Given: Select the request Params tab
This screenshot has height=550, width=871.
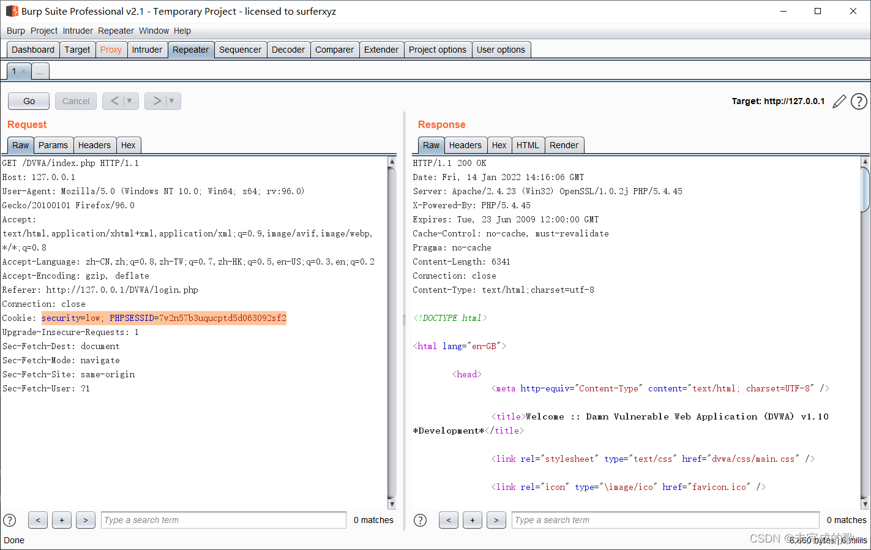Looking at the screenshot, I should coord(53,145).
